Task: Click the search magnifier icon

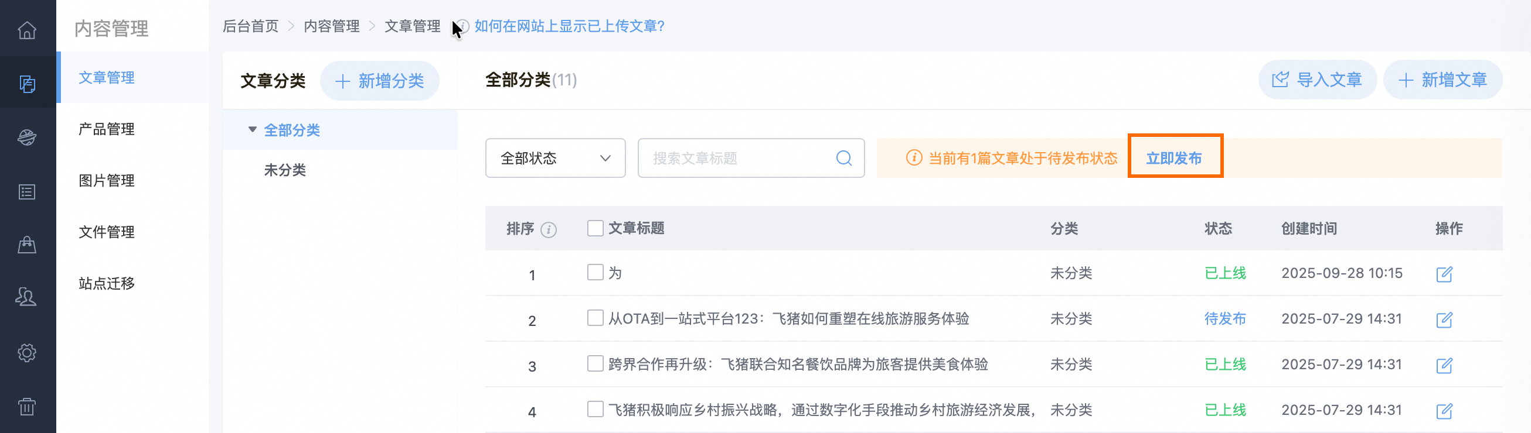Action: pyautogui.click(x=843, y=159)
